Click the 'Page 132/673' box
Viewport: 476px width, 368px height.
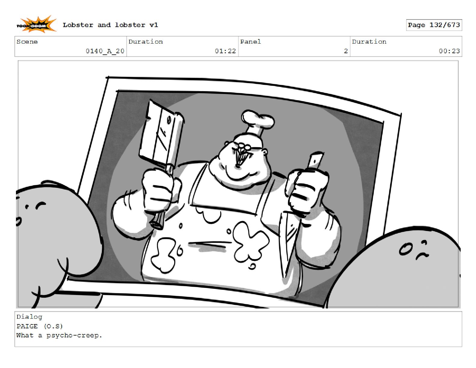434,25
